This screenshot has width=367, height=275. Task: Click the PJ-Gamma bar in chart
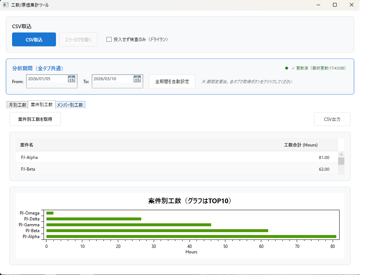pyautogui.click(x=129, y=225)
